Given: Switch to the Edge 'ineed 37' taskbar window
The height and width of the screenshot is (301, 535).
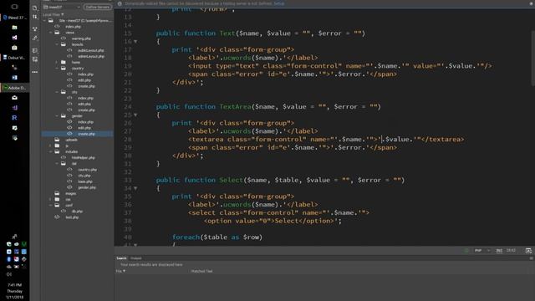Looking at the screenshot, I should tap(15, 18).
